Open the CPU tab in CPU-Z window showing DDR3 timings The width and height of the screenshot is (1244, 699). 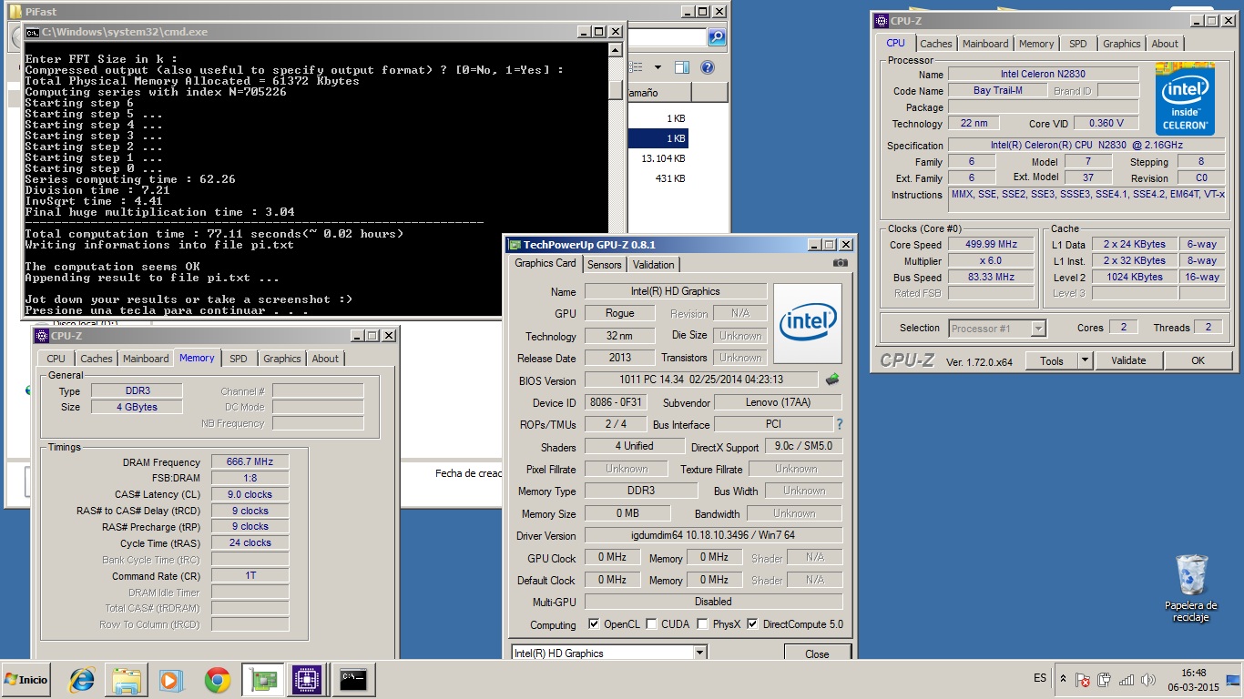coord(56,359)
